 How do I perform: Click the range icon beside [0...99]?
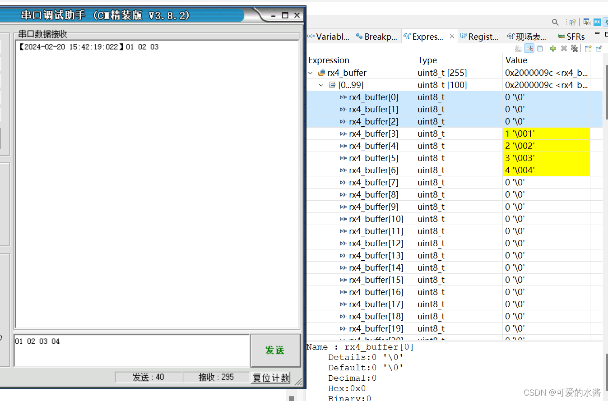point(332,85)
